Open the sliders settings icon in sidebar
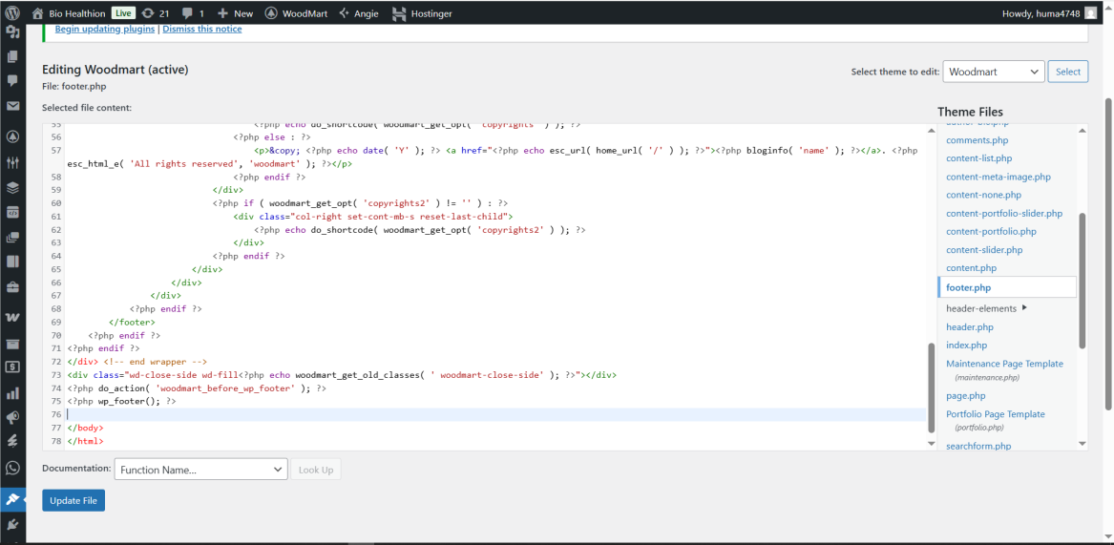Screen dimensions: 1114x545 click(x=12, y=162)
